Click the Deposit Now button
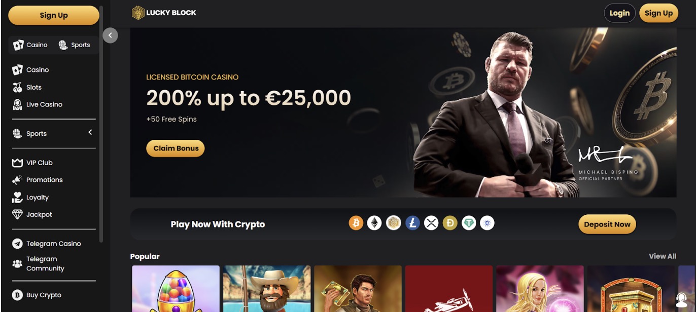 click(x=607, y=224)
